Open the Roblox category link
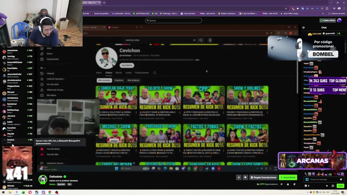The width and height of the screenshot is (347, 195). [x=52, y=184]
